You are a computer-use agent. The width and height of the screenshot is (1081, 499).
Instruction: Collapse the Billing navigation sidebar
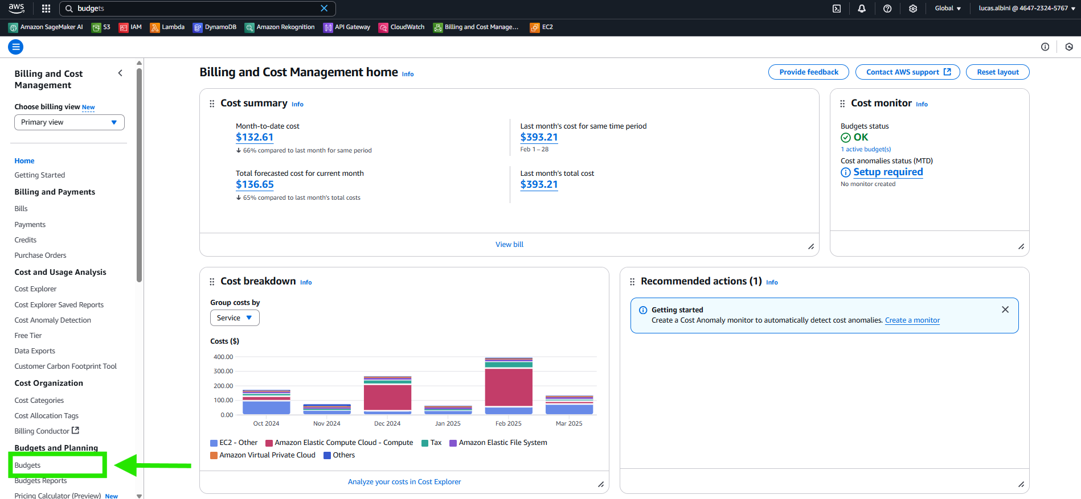coord(120,73)
